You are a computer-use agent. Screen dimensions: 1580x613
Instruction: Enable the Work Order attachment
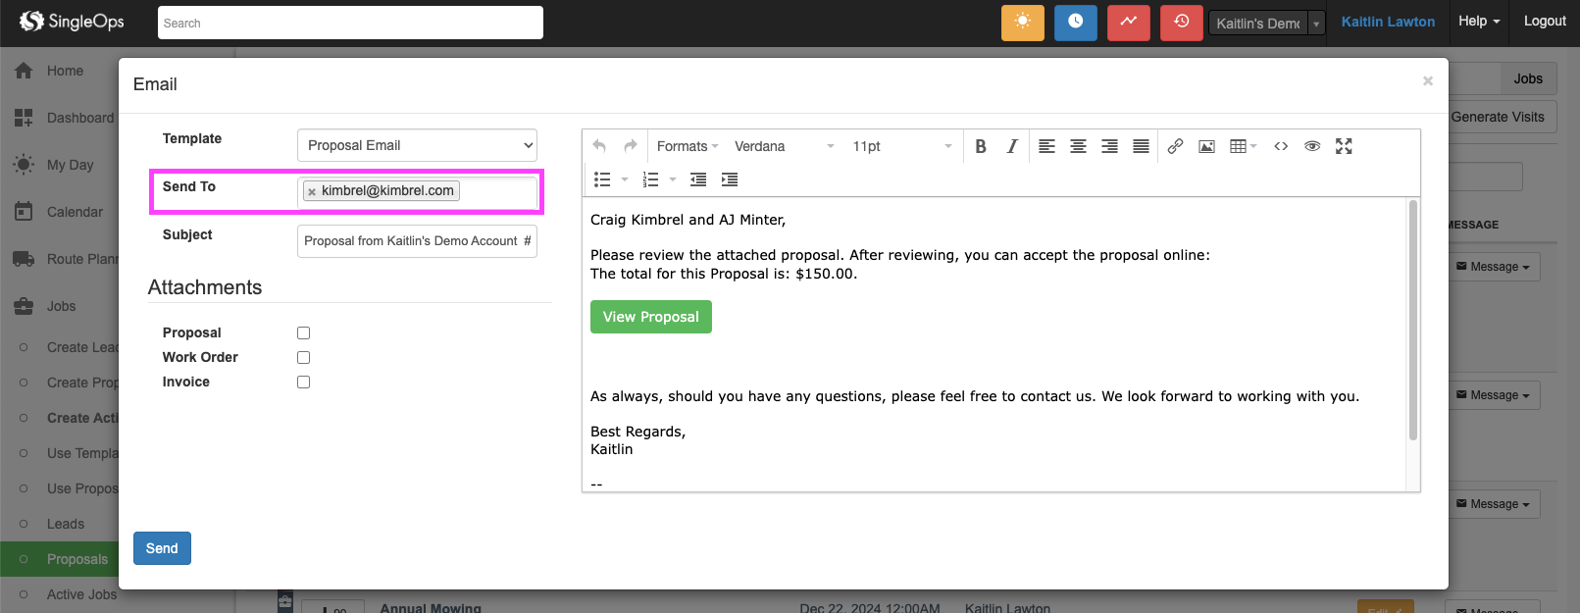[304, 358]
